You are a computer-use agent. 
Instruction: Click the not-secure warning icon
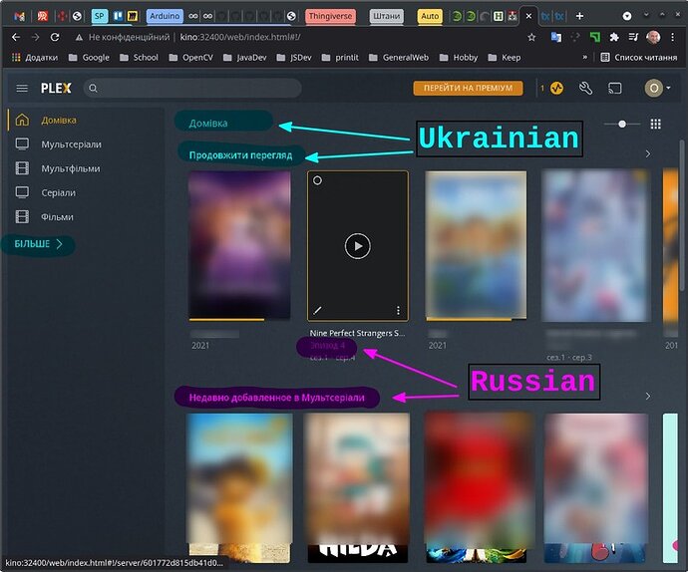[79, 38]
